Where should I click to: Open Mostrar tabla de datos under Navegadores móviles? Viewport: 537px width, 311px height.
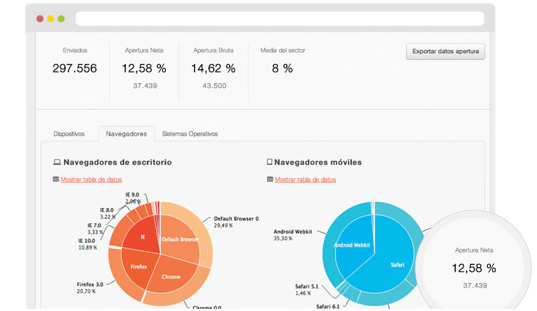coord(305,179)
